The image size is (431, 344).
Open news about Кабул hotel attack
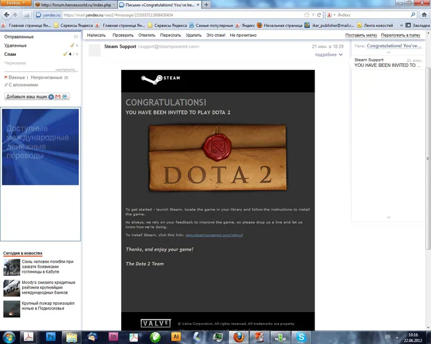click(47, 267)
